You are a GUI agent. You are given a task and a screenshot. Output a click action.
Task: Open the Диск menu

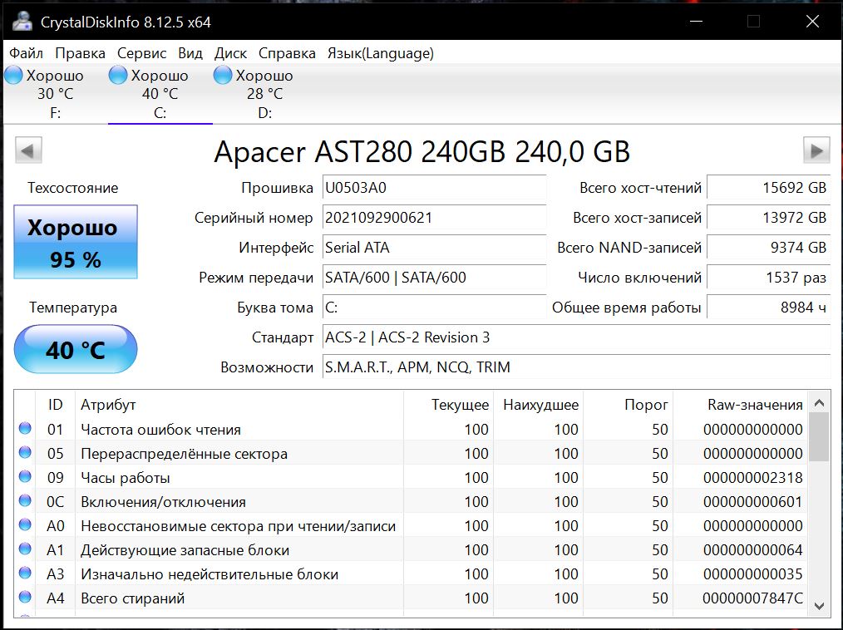(230, 53)
